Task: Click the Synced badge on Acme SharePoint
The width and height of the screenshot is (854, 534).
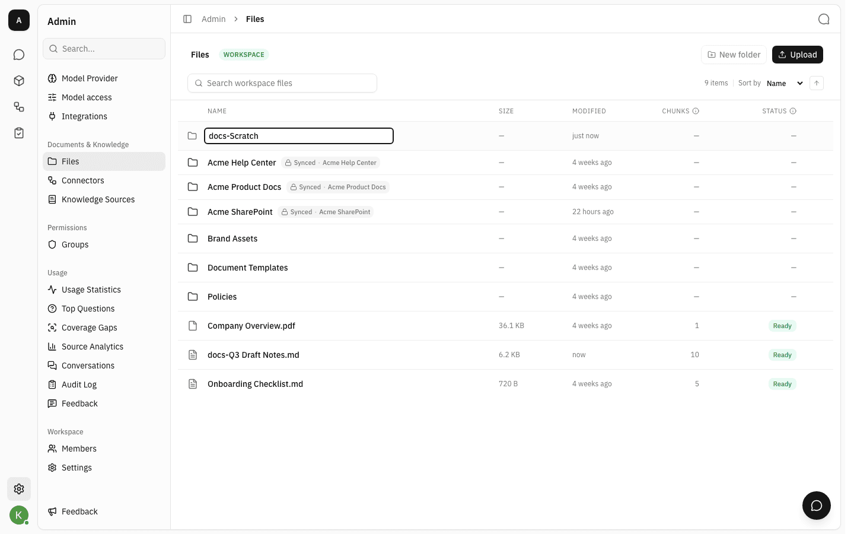Action: click(x=326, y=212)
